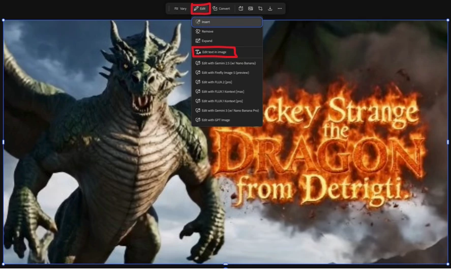This screenshot has width=451, height=271.
Task: Choose Insert from the Edit menu
Action: (227, 22)
